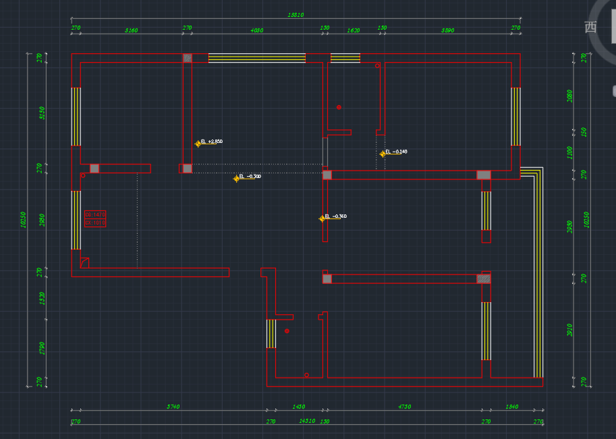This screenshot has width=616, height=439.
Task: Click the red floor drain symbol in upper bathroom
Action: point(339,107)
